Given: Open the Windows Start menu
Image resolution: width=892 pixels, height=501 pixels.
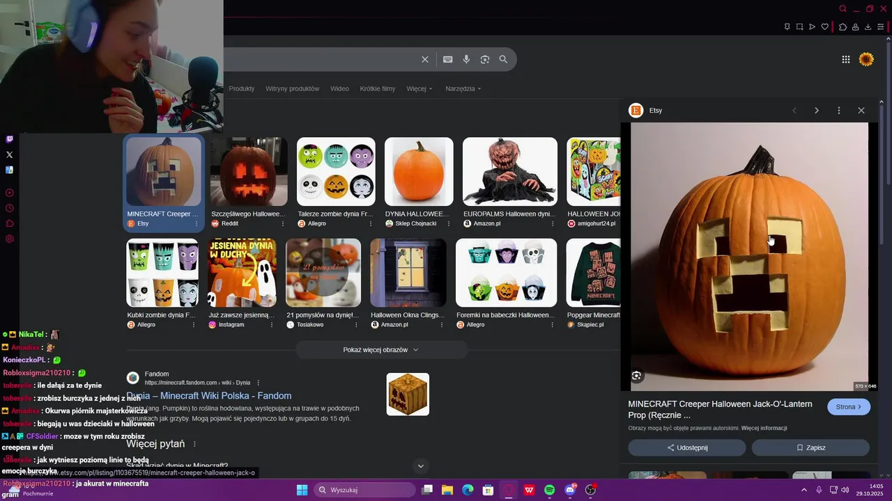Looking at the screenshot, I should [302, 490].
